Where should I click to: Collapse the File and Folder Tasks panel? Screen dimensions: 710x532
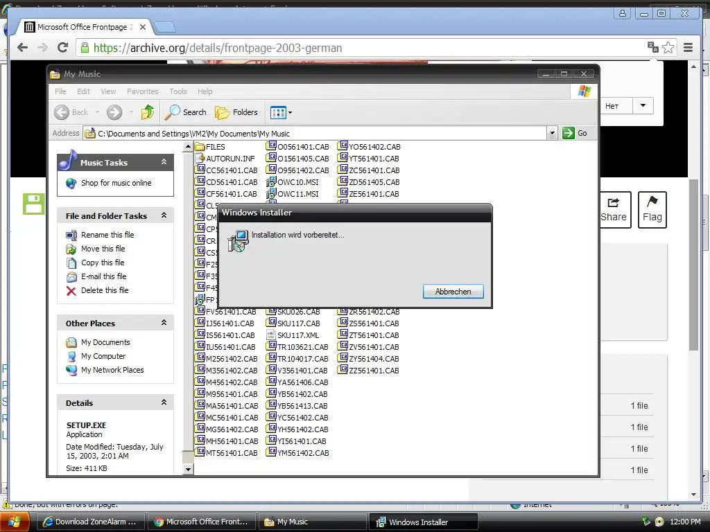(164, 215)
